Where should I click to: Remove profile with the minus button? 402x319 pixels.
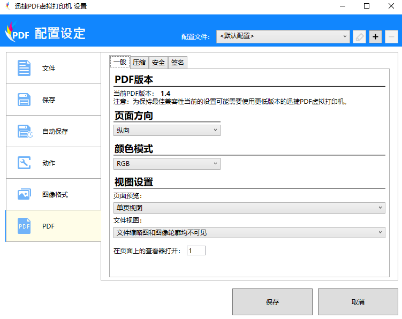tap(391, 37)
